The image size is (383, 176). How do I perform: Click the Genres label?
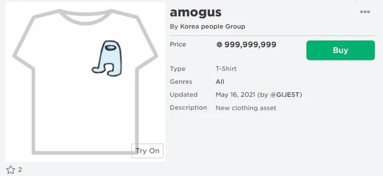coord(181,82)
